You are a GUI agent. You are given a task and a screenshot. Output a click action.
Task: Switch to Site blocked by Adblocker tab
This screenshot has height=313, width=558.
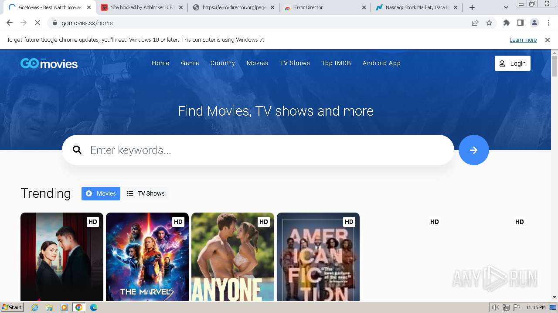142,7
